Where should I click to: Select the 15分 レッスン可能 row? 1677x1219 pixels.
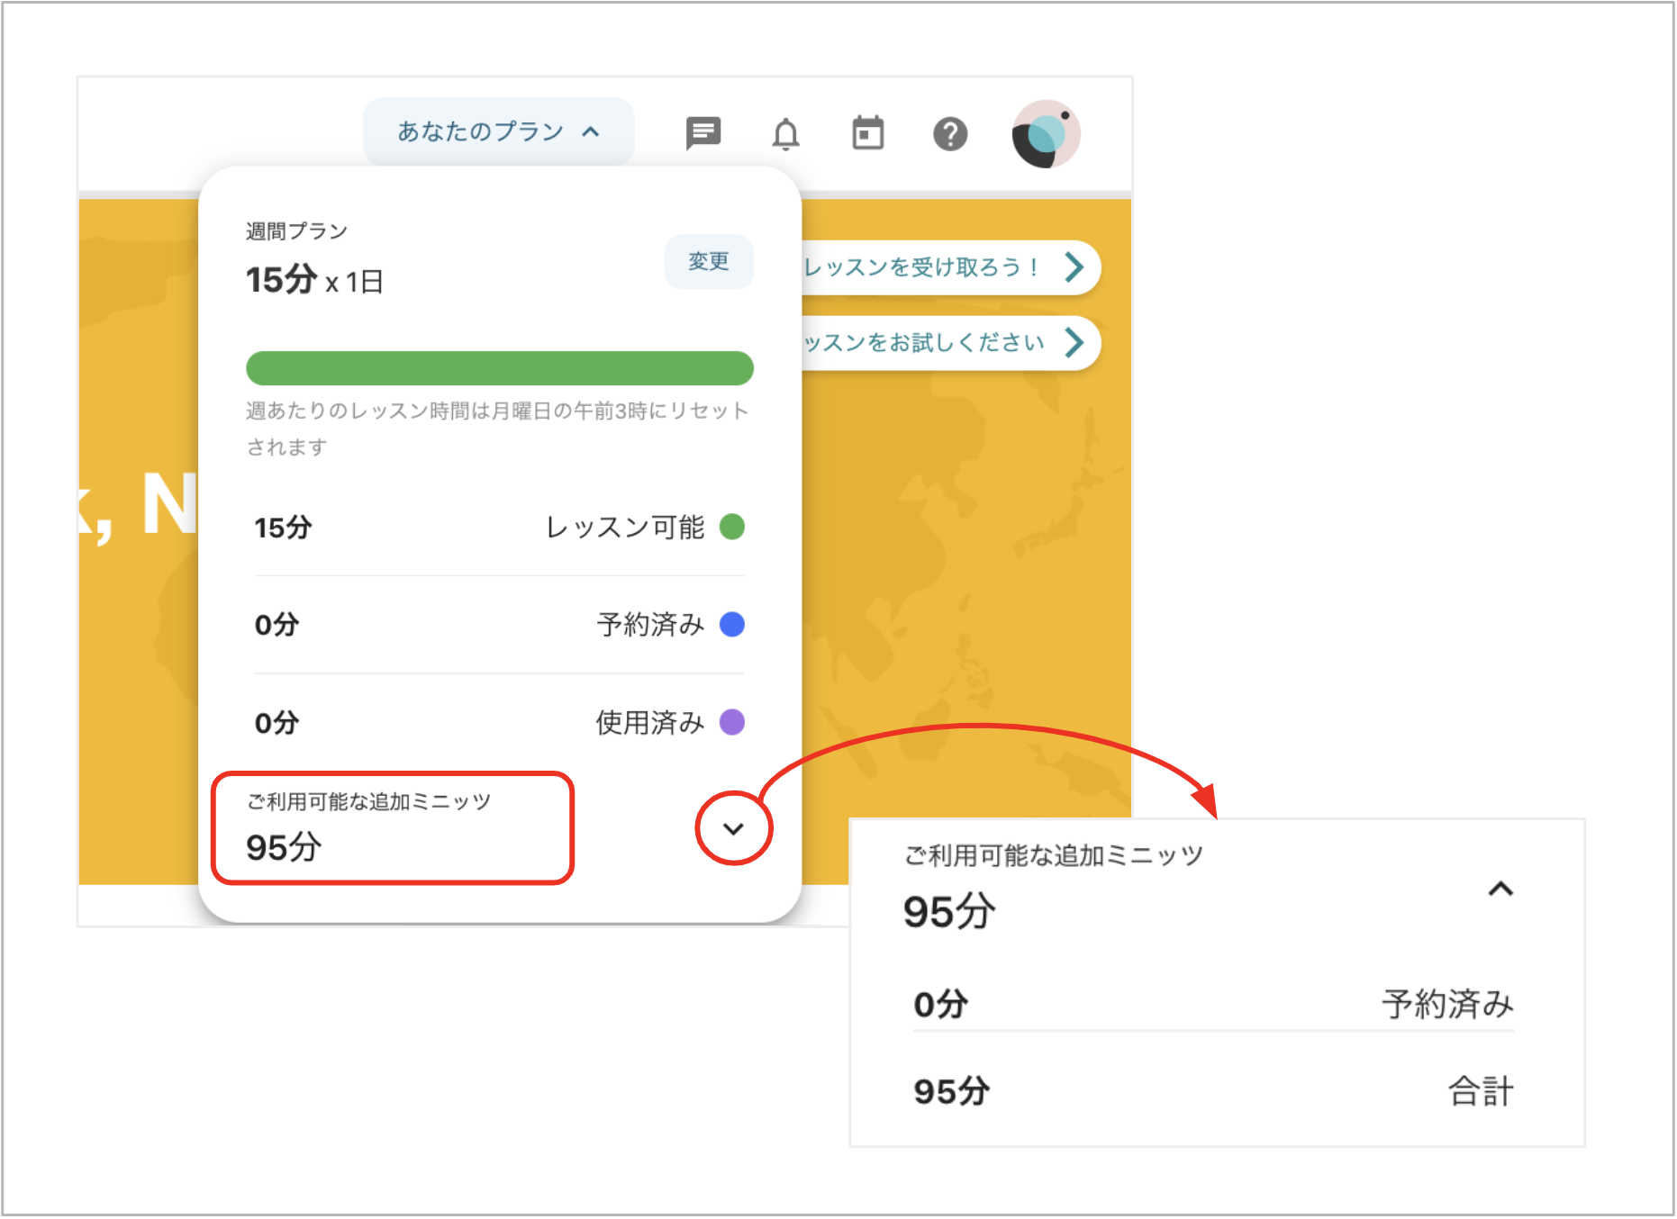coord(500,528)
